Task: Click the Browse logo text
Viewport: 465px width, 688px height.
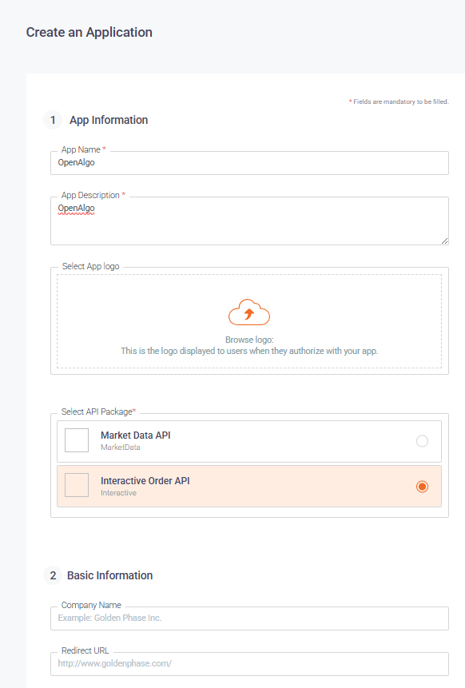Action: click(249, 340)
